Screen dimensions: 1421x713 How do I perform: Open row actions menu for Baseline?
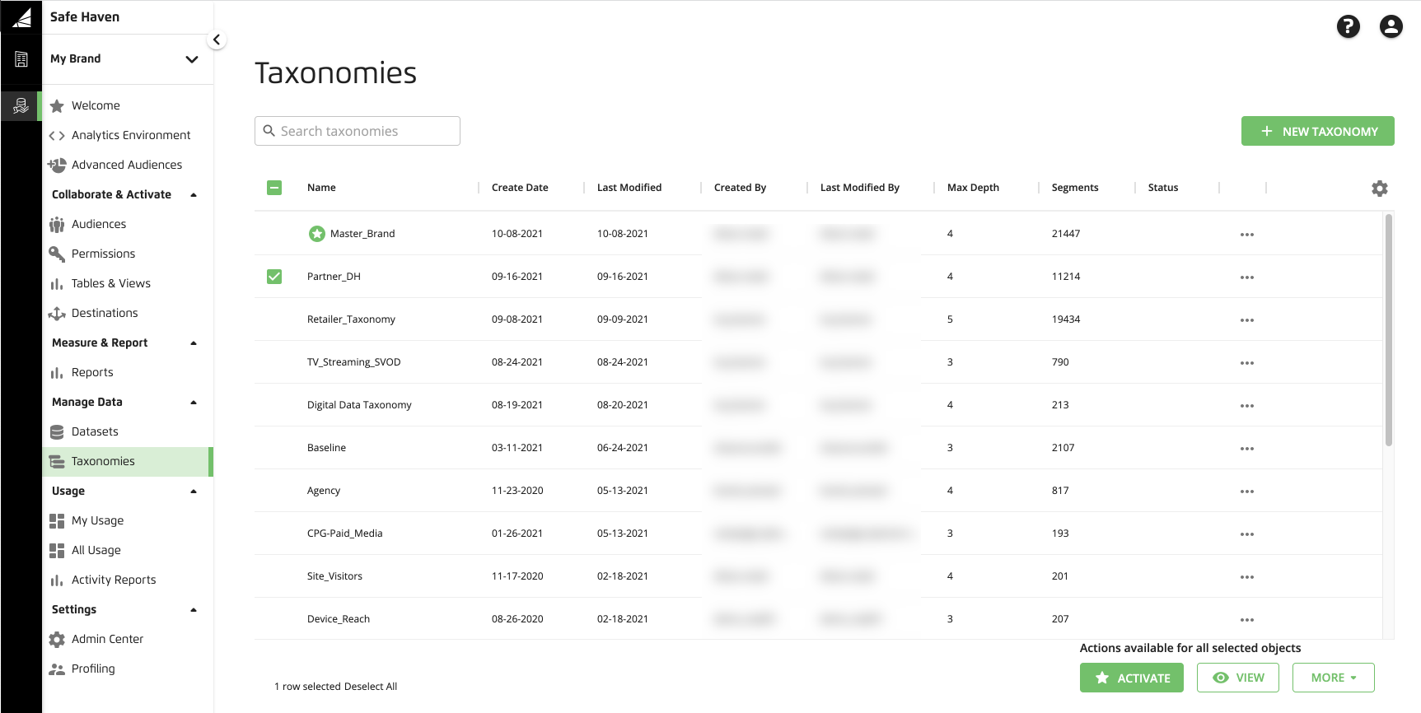coord(1246,449)
